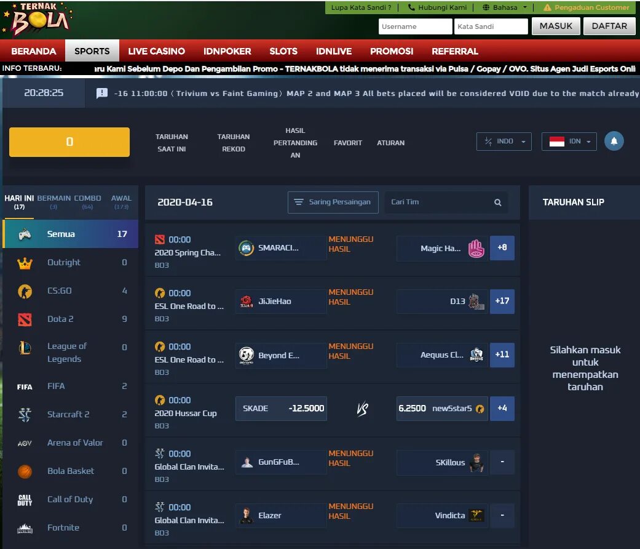The height and width of the screenshot is (549, 640).
Task: Open the IDN country flag dropdown
Action: [569, 142]
